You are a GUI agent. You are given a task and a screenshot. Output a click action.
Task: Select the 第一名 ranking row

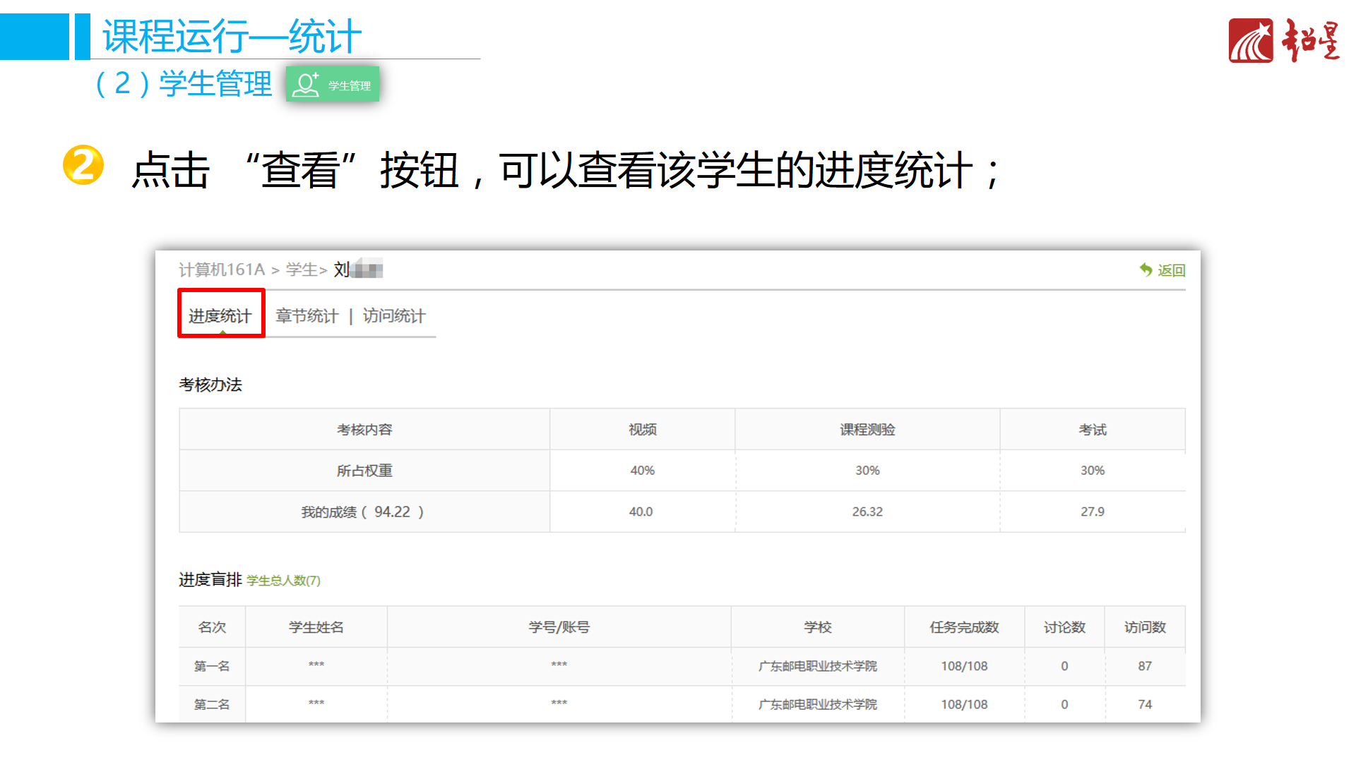[x=212, y=665]
